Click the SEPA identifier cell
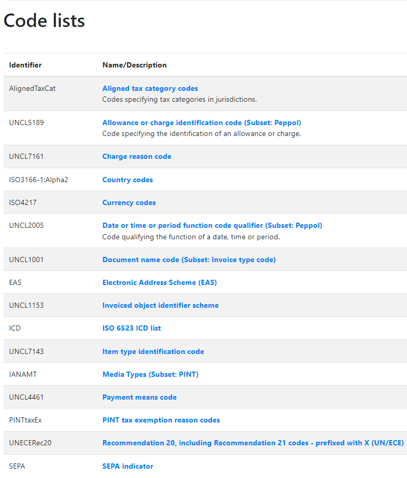The width and height of the screenshot is (407, 478). (x=17, y=466)
